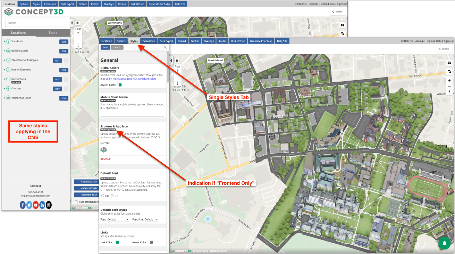Select the File radio button under Default Font
The image size is (455, 254).
pos(103,196)
